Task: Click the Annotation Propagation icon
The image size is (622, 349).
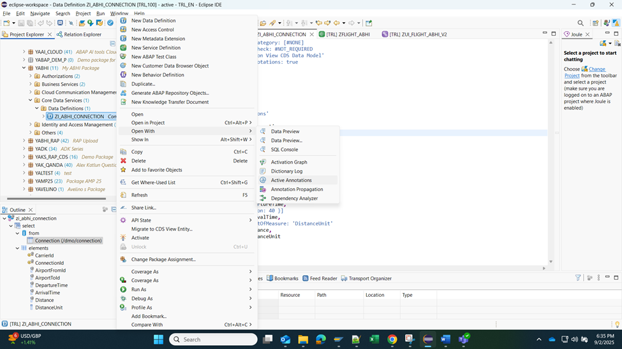Action: pos(263,189)
